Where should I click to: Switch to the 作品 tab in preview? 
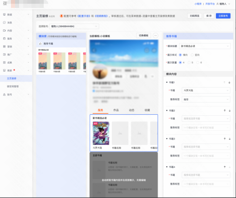(x=116, y=110)
